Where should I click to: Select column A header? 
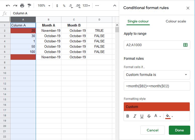tap(23, 20)
